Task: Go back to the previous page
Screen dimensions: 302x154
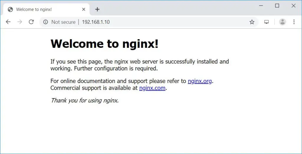Action: point(8,22)
